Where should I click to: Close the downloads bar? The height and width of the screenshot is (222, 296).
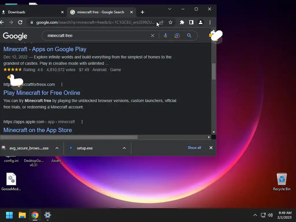(211, 148)
